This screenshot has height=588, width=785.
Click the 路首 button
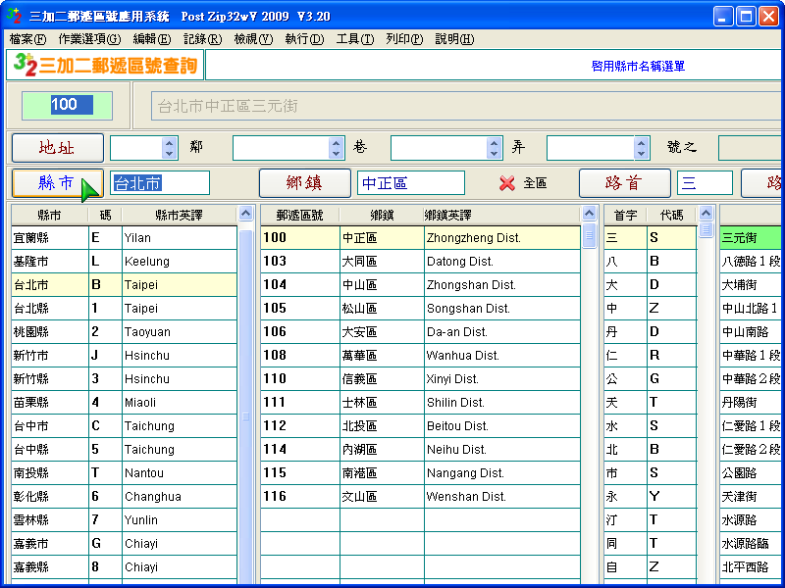pos(624,183)
